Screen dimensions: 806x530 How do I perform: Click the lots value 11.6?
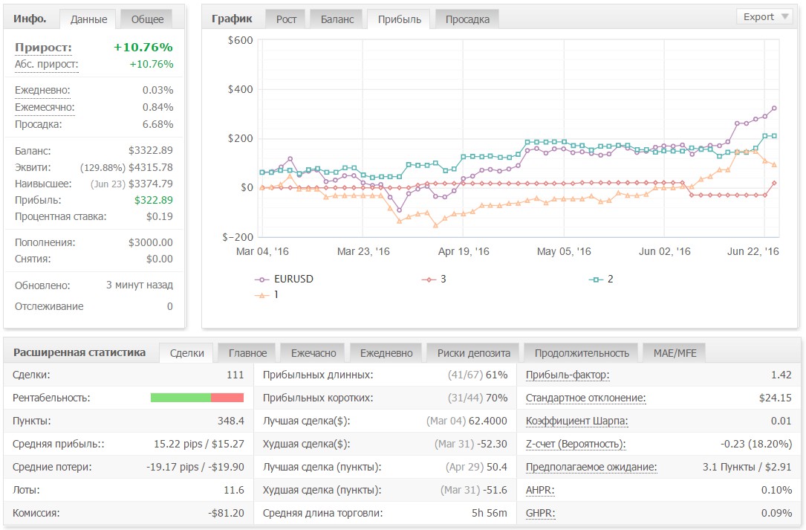click(234, 490)
